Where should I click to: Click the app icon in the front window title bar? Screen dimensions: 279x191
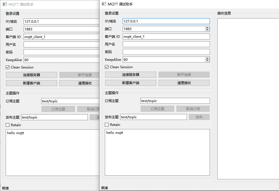click(104, 4)
